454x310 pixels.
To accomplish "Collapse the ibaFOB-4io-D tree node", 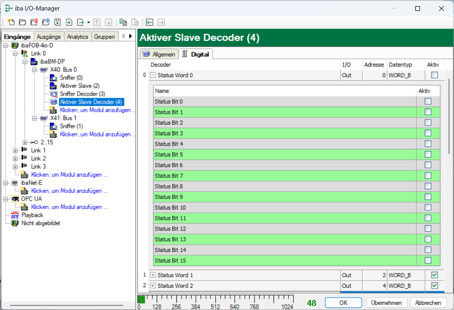I will (x=6, y=46).
